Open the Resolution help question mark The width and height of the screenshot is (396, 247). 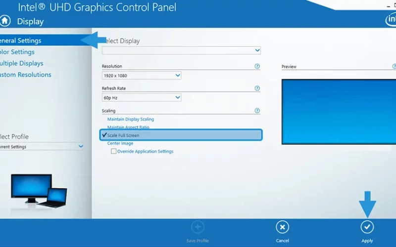[x=257, y=66]
